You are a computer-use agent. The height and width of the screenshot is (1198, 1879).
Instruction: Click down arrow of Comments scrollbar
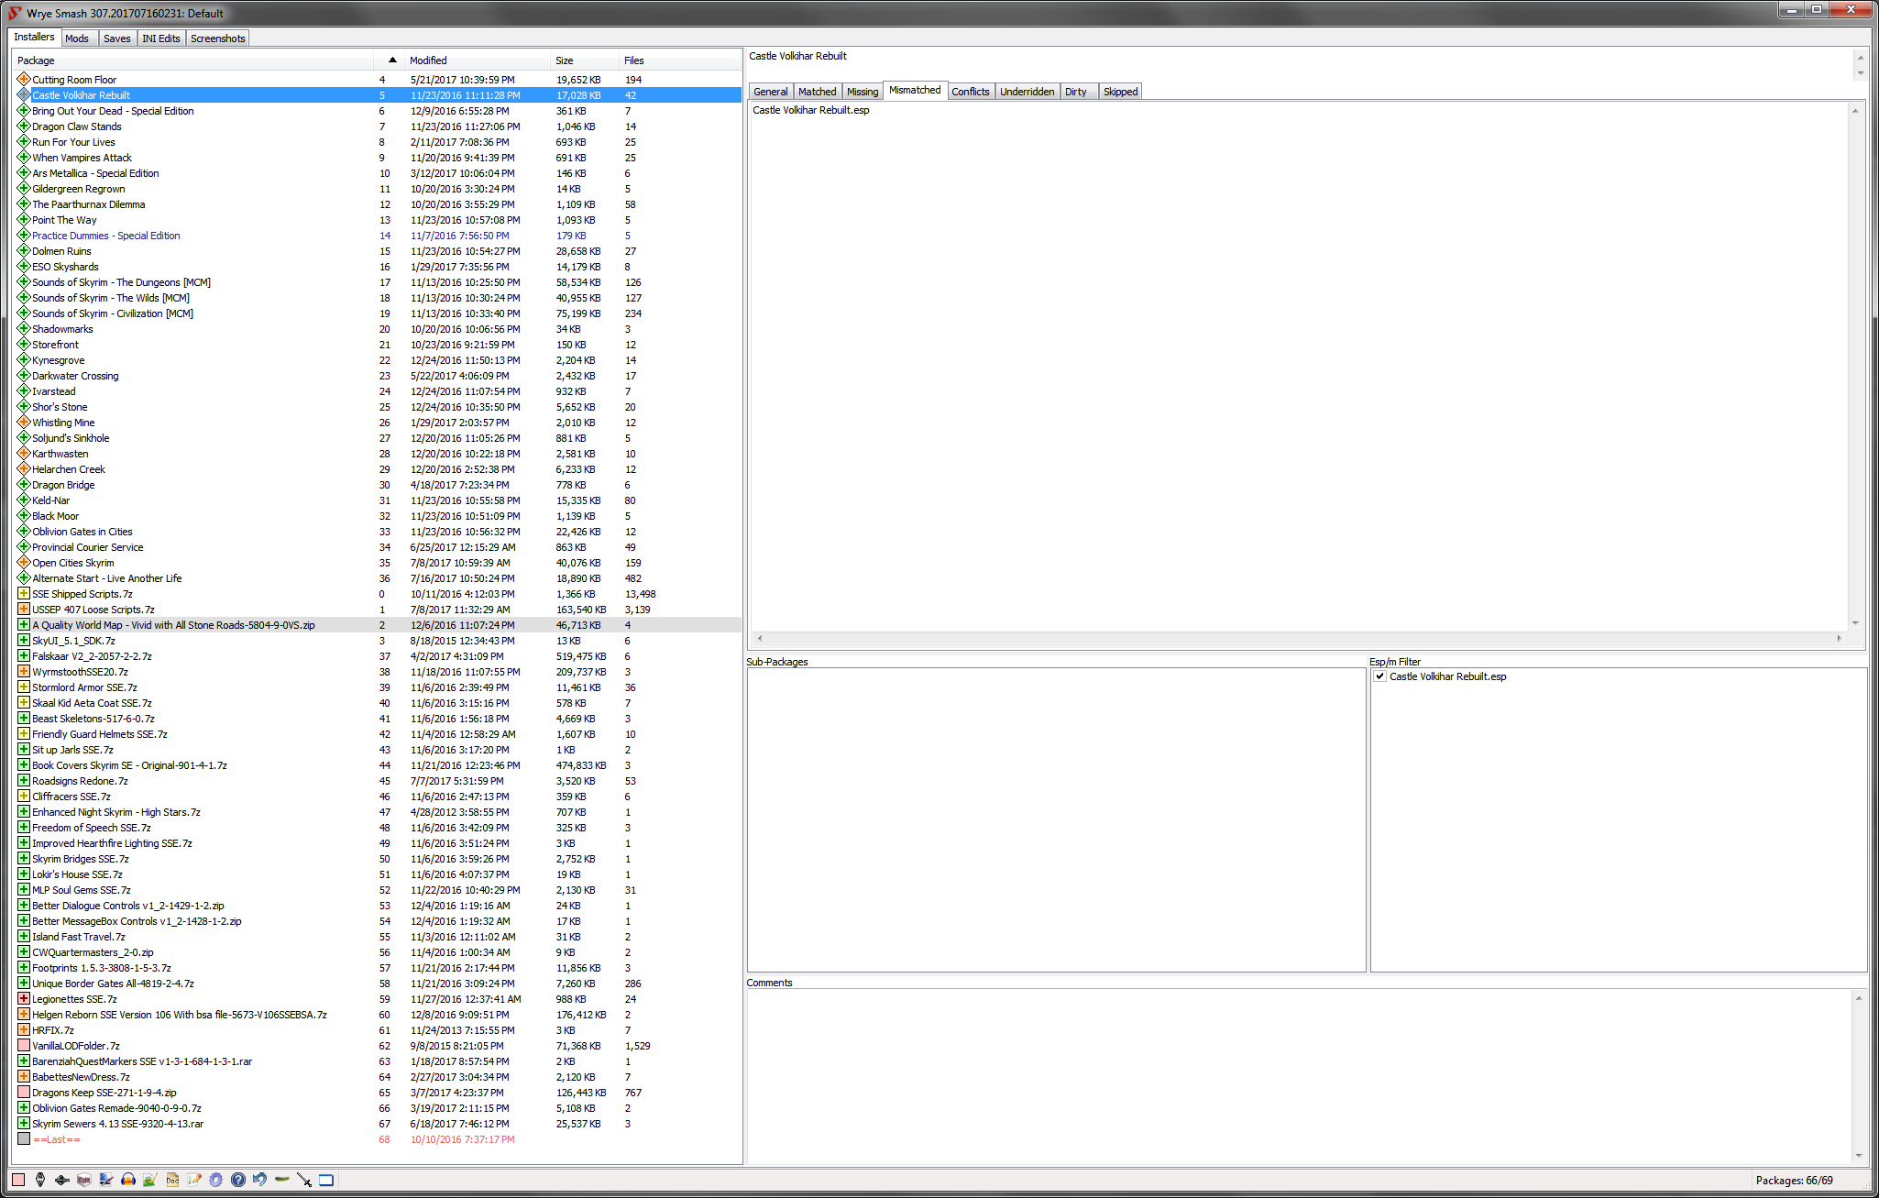(1859, 1155)
